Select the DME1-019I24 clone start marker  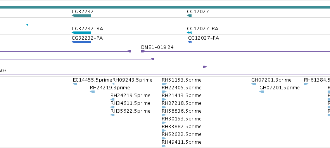point(143,51)
